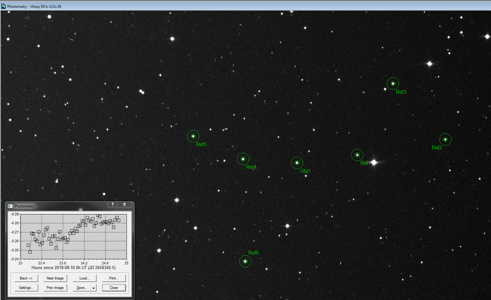This screenshot has width=491, height=300.
Task: Open help with the question mark button
Action: point(113,205)
